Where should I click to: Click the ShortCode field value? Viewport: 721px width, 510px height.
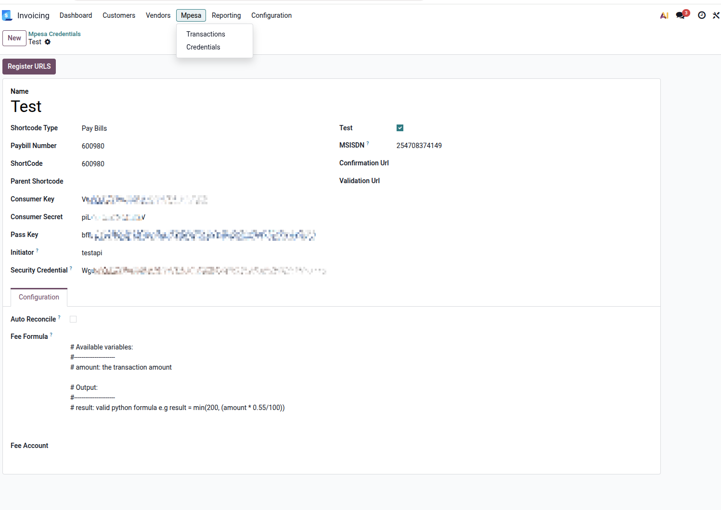coord(93,164)
